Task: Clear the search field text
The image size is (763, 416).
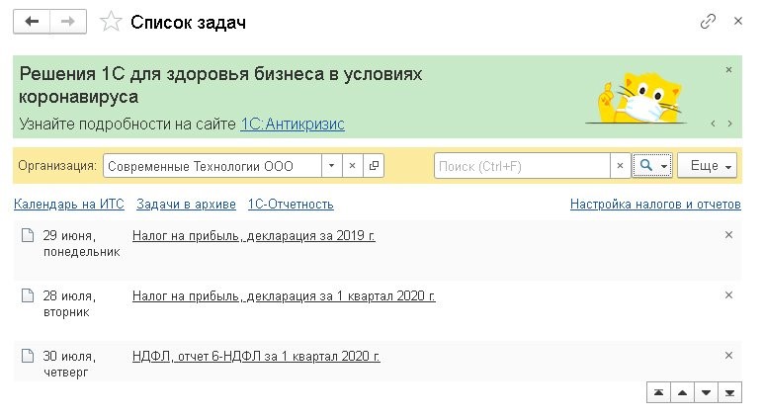Action: [620, 166]
